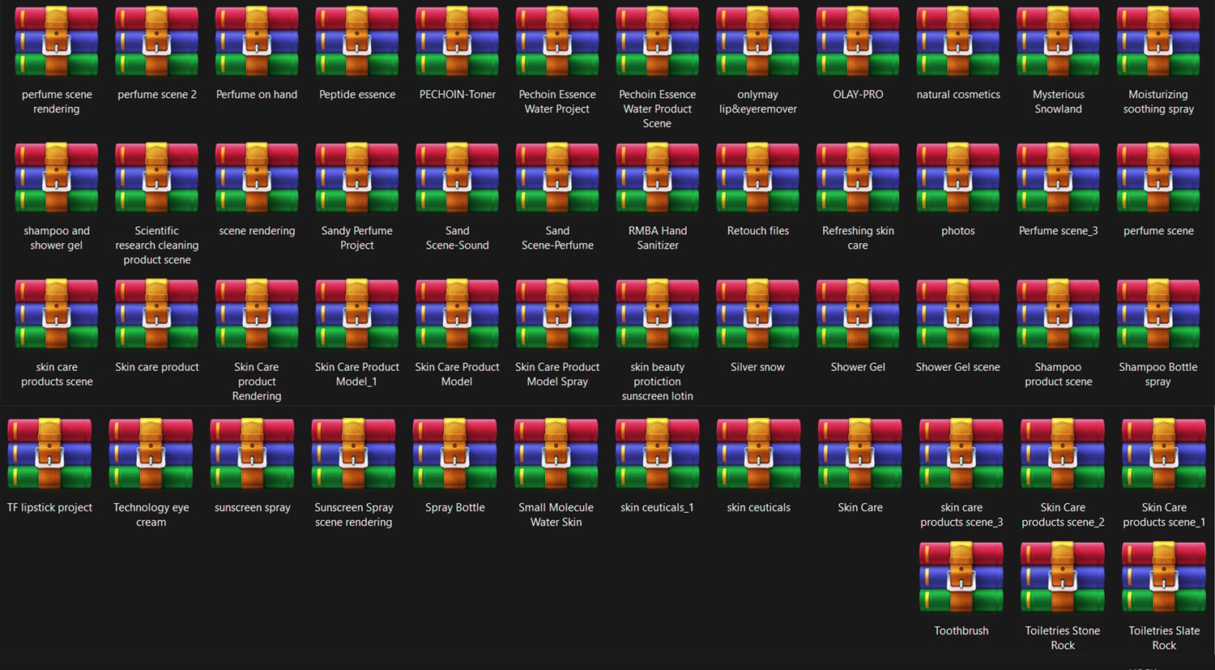Select the Toothbrush archive icon
This screenshot has width=1215, height=670.
click(x=961, y=577)
